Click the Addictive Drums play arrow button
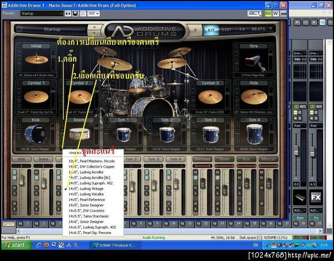 [195, 30]
